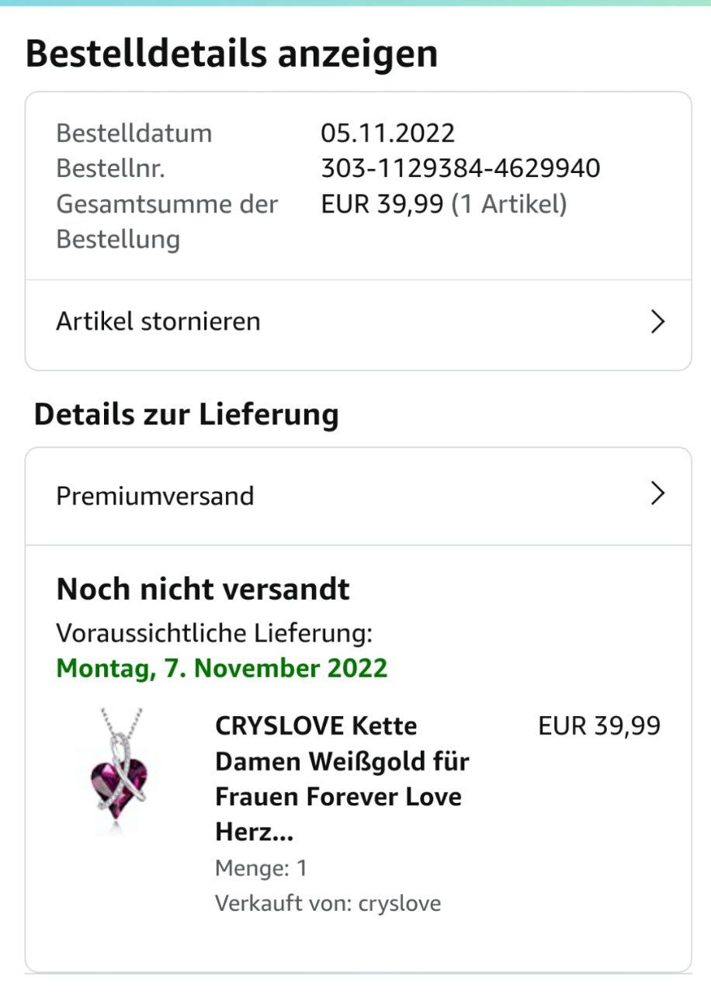Tap the Bestelldatum value 05.11.2022
The width and height of the screenshot is (711, 993).
[387, 133]
